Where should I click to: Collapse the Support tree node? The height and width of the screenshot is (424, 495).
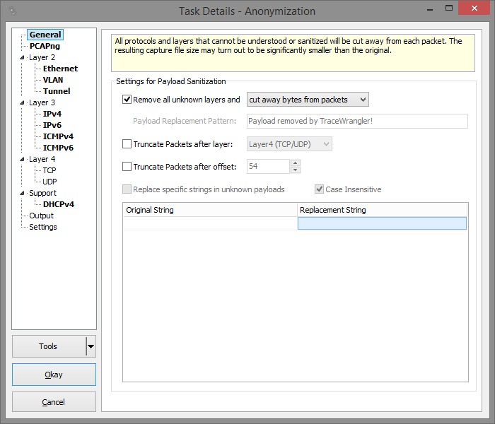click(x=22, y=193)
